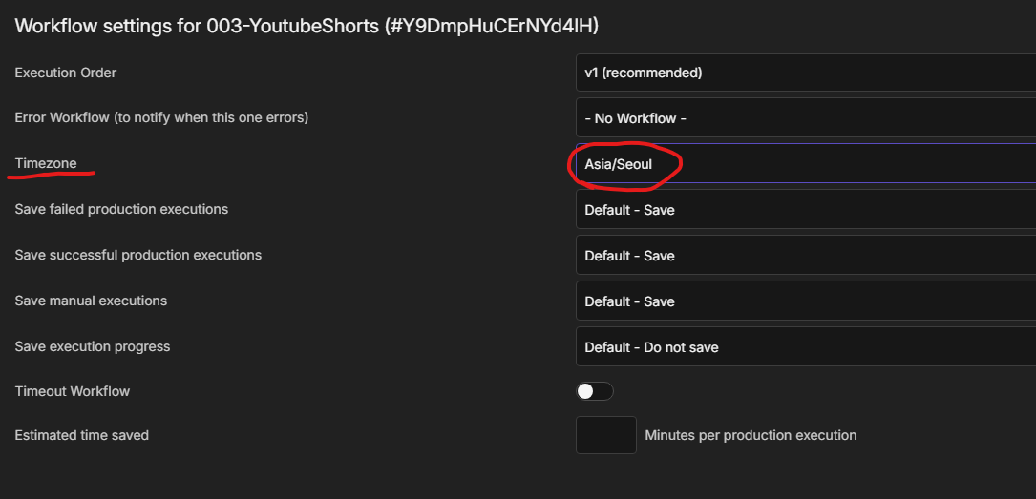Open the Execution Order dropdown
Screen dimensions: 1036x499
(805, 73)
